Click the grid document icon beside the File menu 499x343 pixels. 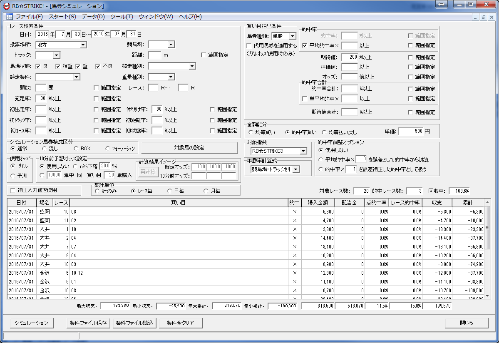tap(10, 17)
